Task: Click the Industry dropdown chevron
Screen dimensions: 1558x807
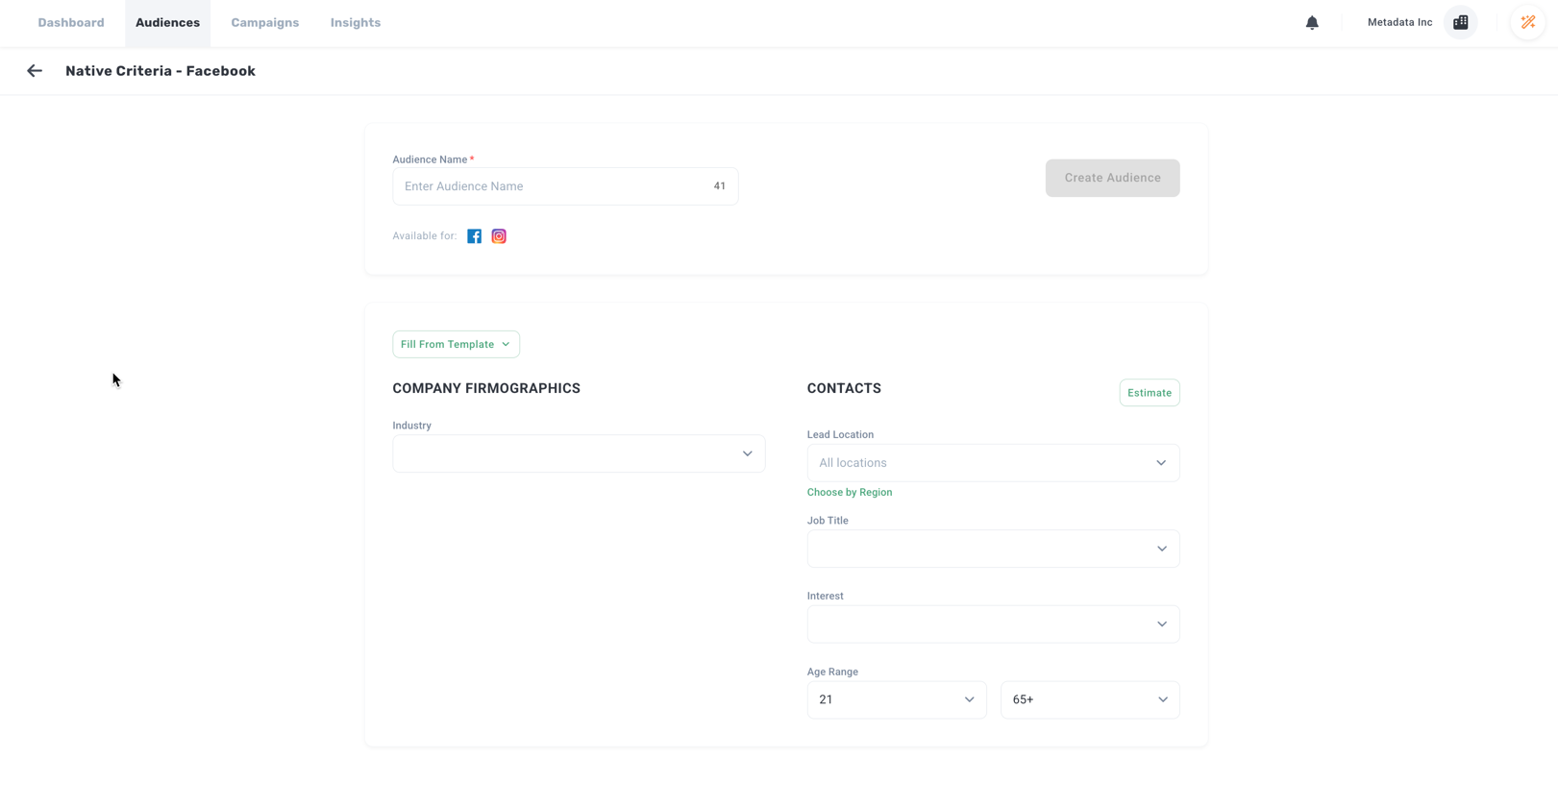Action: (747, 453)
